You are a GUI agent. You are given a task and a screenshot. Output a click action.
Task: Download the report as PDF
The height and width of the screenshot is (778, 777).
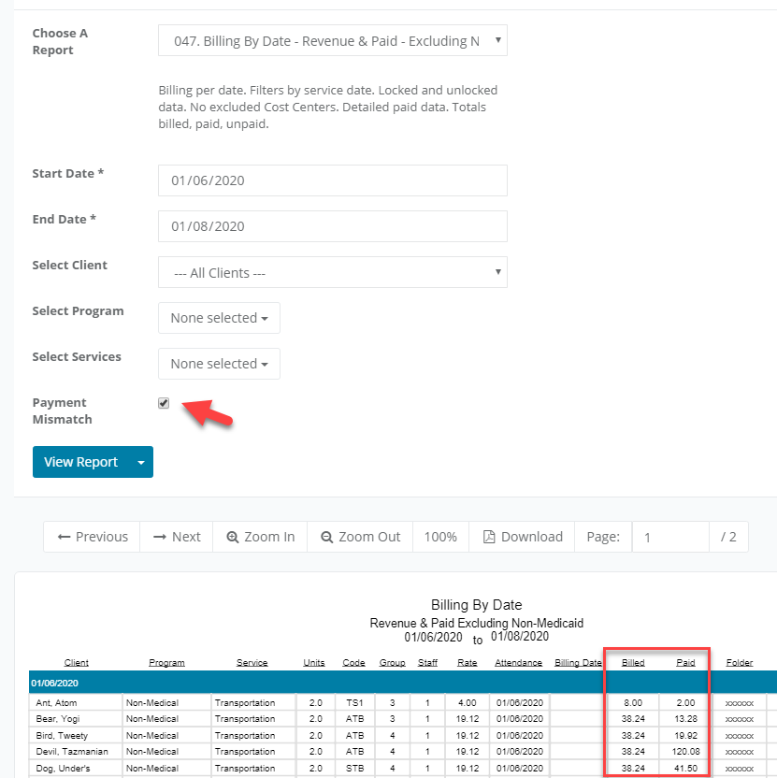pyautogui.click(x=522, y=537)
